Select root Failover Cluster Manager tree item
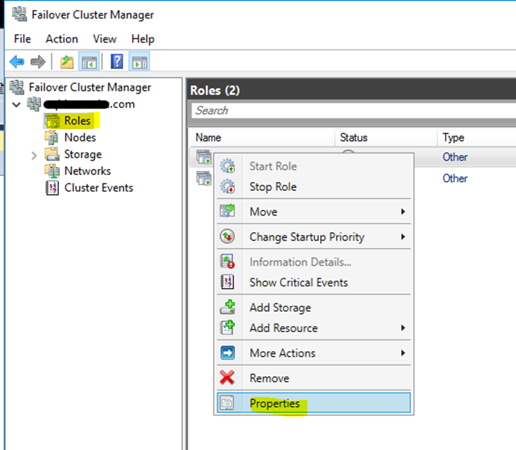 coord(90,87)
